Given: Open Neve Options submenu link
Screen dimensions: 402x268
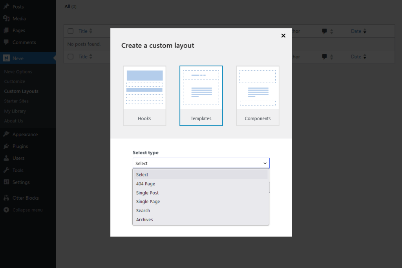Looking at the screenshot, I should point(18,72).
